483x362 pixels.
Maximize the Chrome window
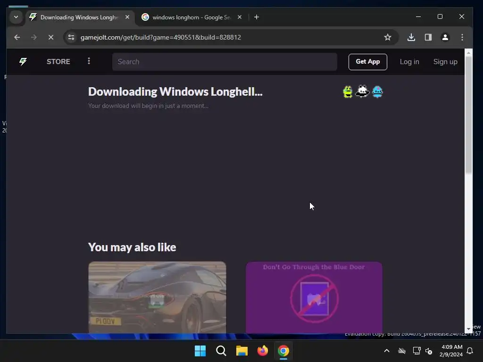click(x=440, y=16)
